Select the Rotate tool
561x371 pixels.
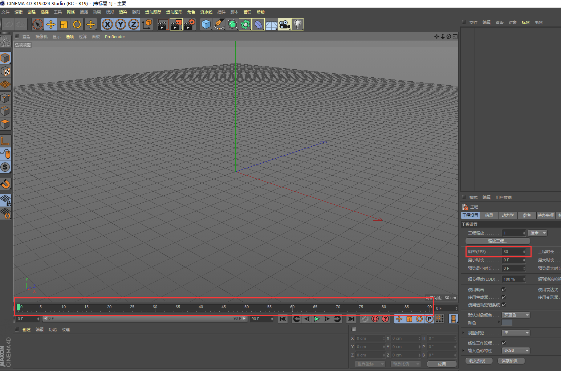tap(77, 24)
